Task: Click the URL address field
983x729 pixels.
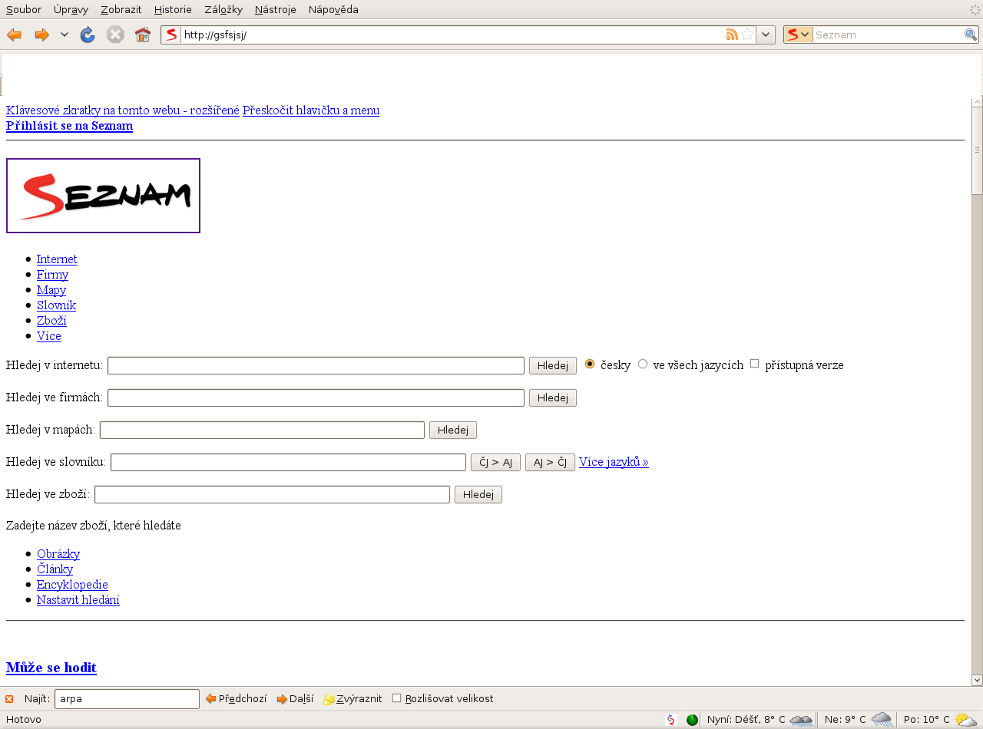Action: tap(453, 35)
